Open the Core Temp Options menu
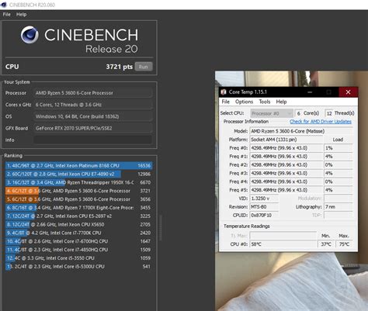 point(244,102)
